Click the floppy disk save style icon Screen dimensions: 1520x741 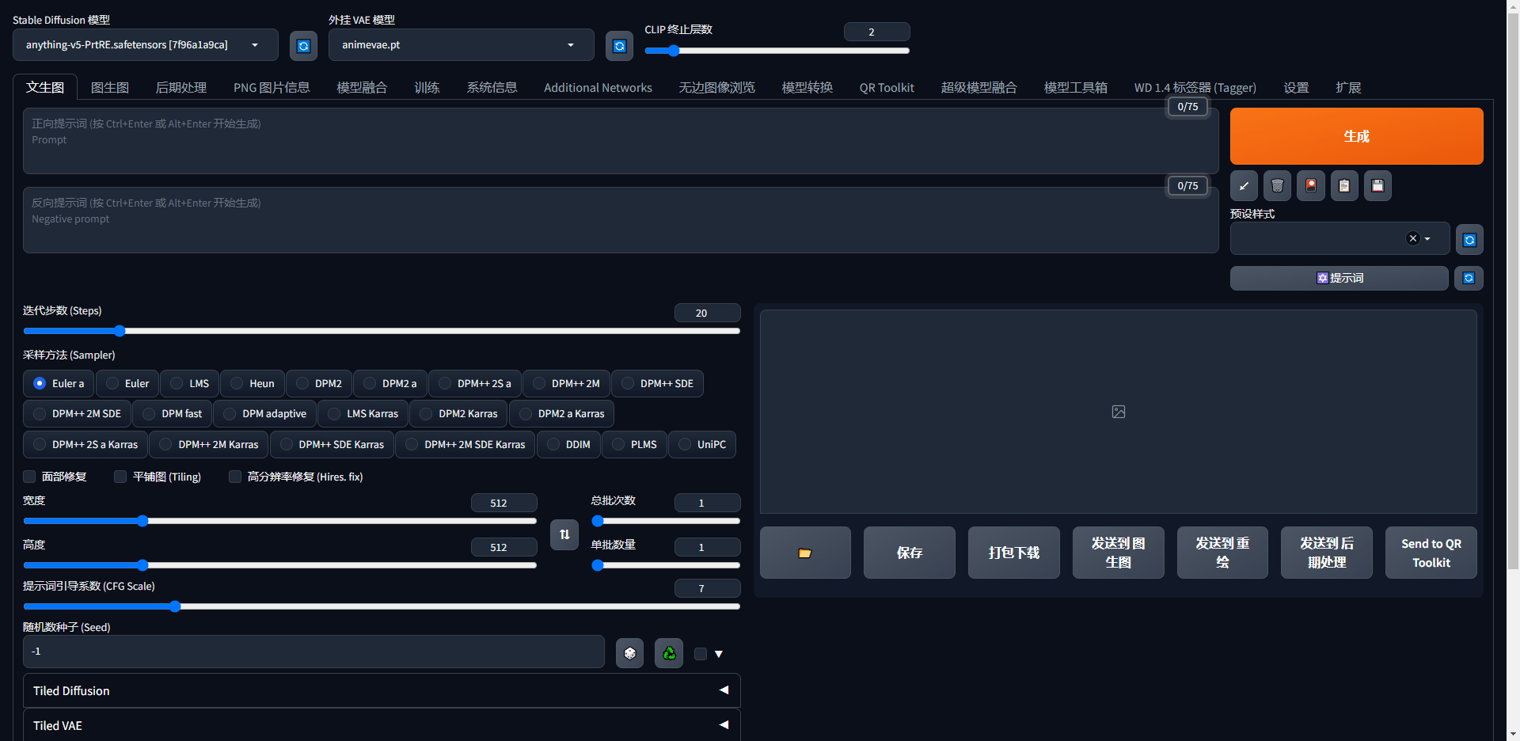click(1377, 186)
